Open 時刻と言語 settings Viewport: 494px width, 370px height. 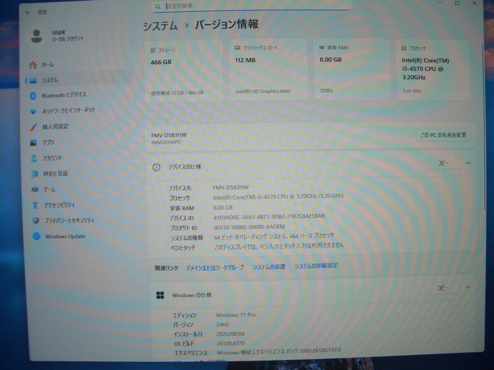(56, 174)
